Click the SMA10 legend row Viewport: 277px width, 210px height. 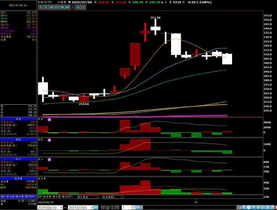coord(18,16)
